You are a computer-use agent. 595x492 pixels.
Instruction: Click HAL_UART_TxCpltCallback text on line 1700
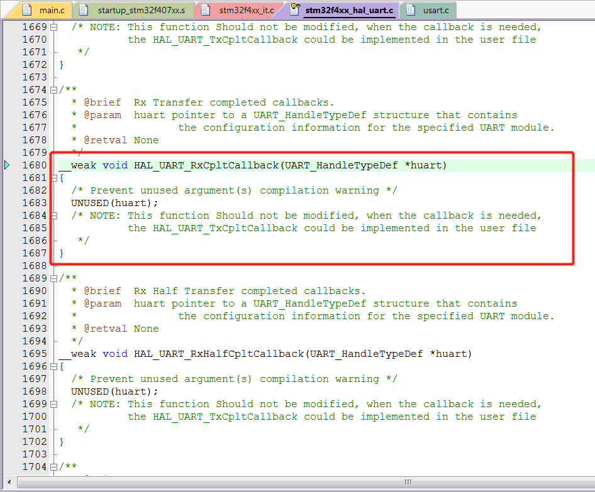pos(225,417)
